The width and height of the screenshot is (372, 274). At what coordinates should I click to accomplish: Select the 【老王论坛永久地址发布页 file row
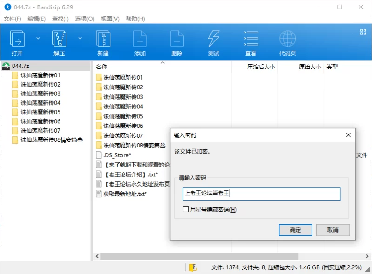click(x=133, y=184)
